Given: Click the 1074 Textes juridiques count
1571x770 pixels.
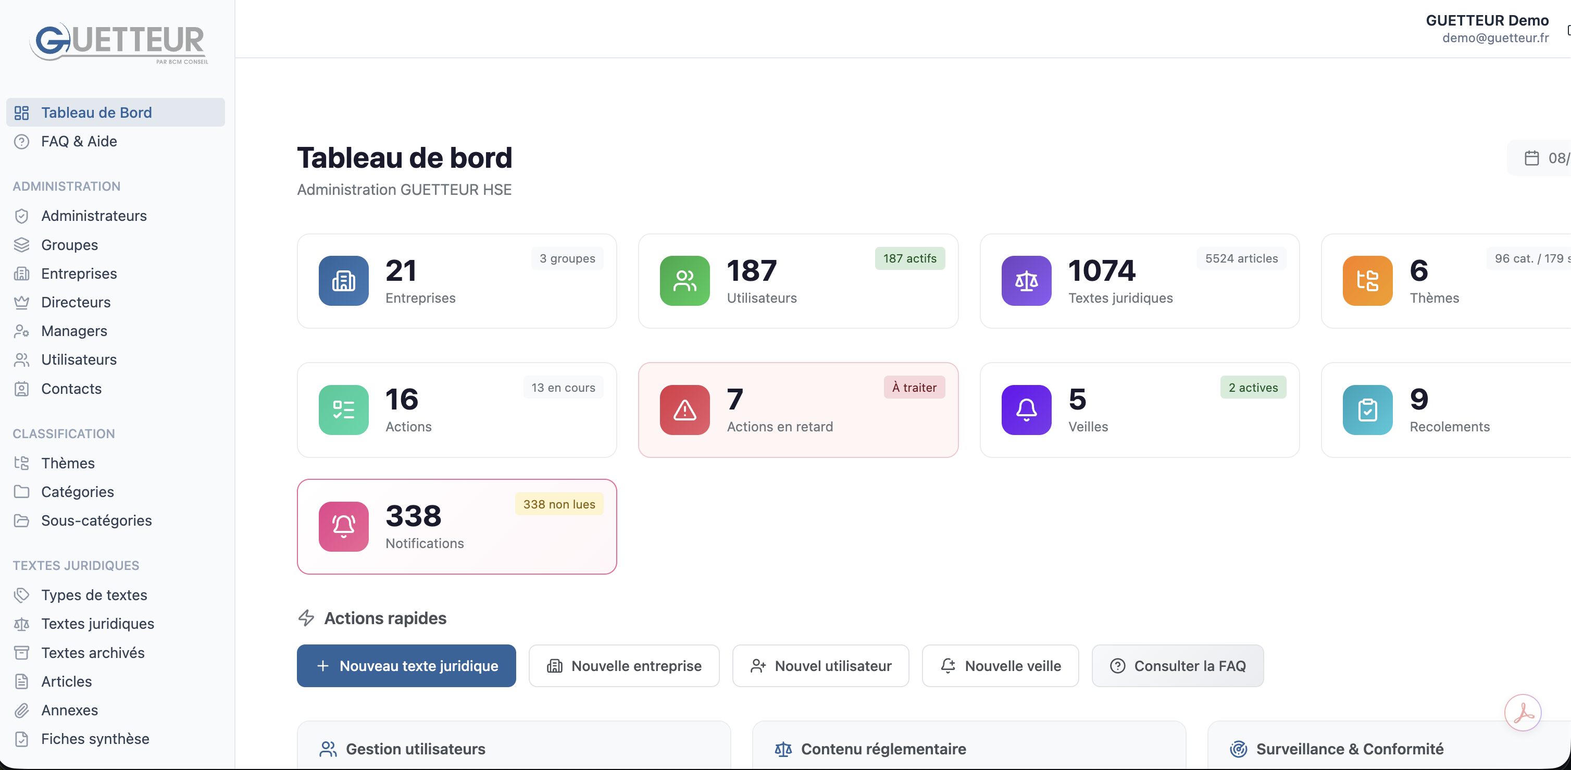Looking at the screenshot, I should (1101, 271).
